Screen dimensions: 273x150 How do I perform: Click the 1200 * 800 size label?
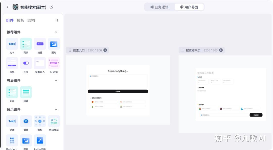[x=95, y=50]
